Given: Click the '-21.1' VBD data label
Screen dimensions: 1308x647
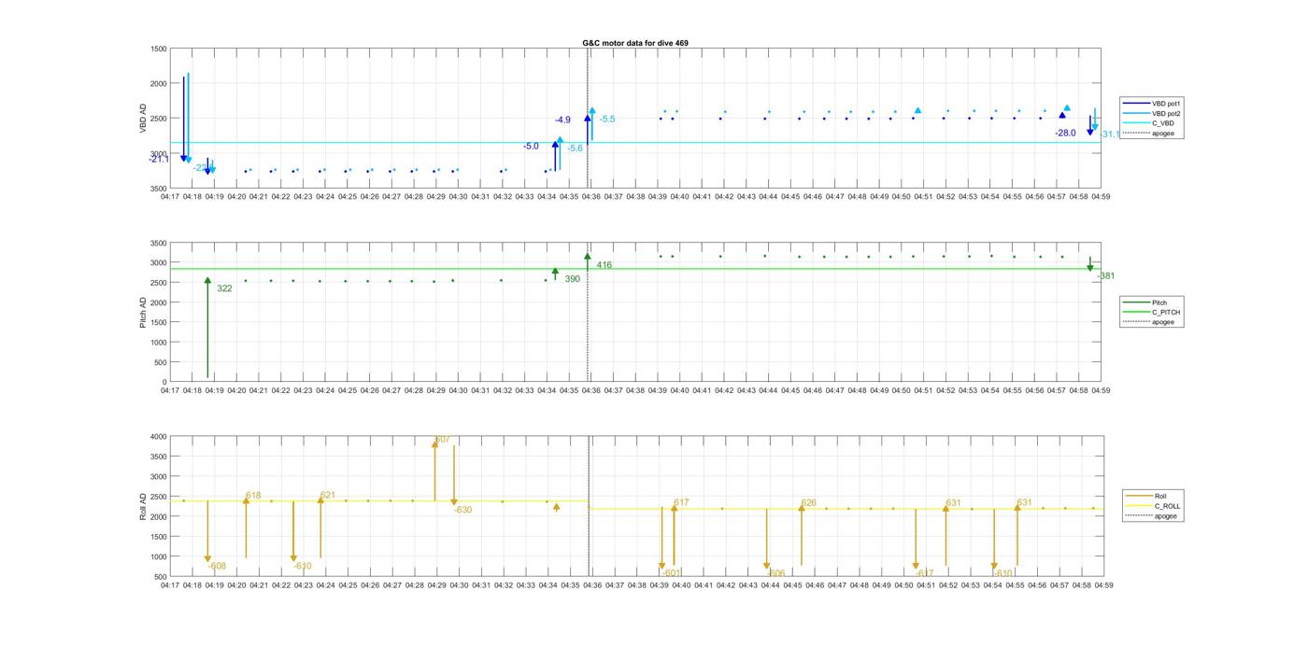Looking at the screenshot, I should coord(158,160).
